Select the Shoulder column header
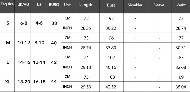Screen dimensions: 190x92 (135, 5)
